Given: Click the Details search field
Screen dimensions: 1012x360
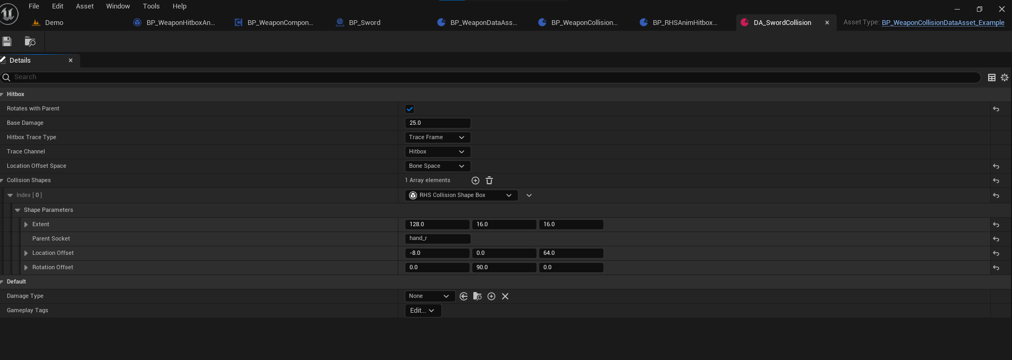Looking at the screenshot, I should coord(490,78).
